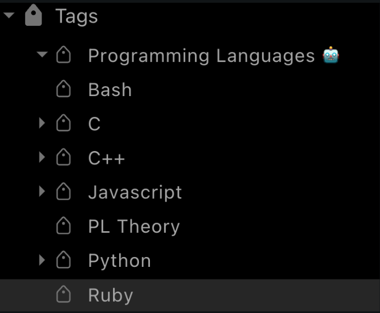The width and height of the screenshot is (380, 313).
Task: Collapse the Programming Languages tag group
Action: click(x=42, y=55)
